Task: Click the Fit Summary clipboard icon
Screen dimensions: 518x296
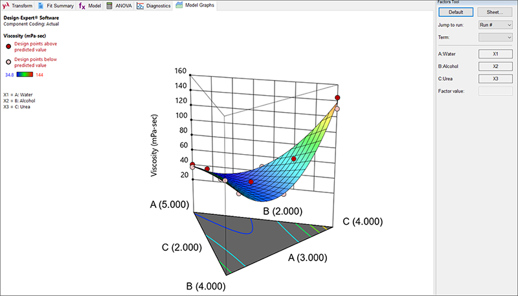Action: (x=41, y=5)
